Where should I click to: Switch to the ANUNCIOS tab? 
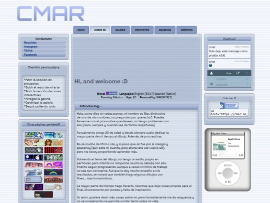point(165,30)
